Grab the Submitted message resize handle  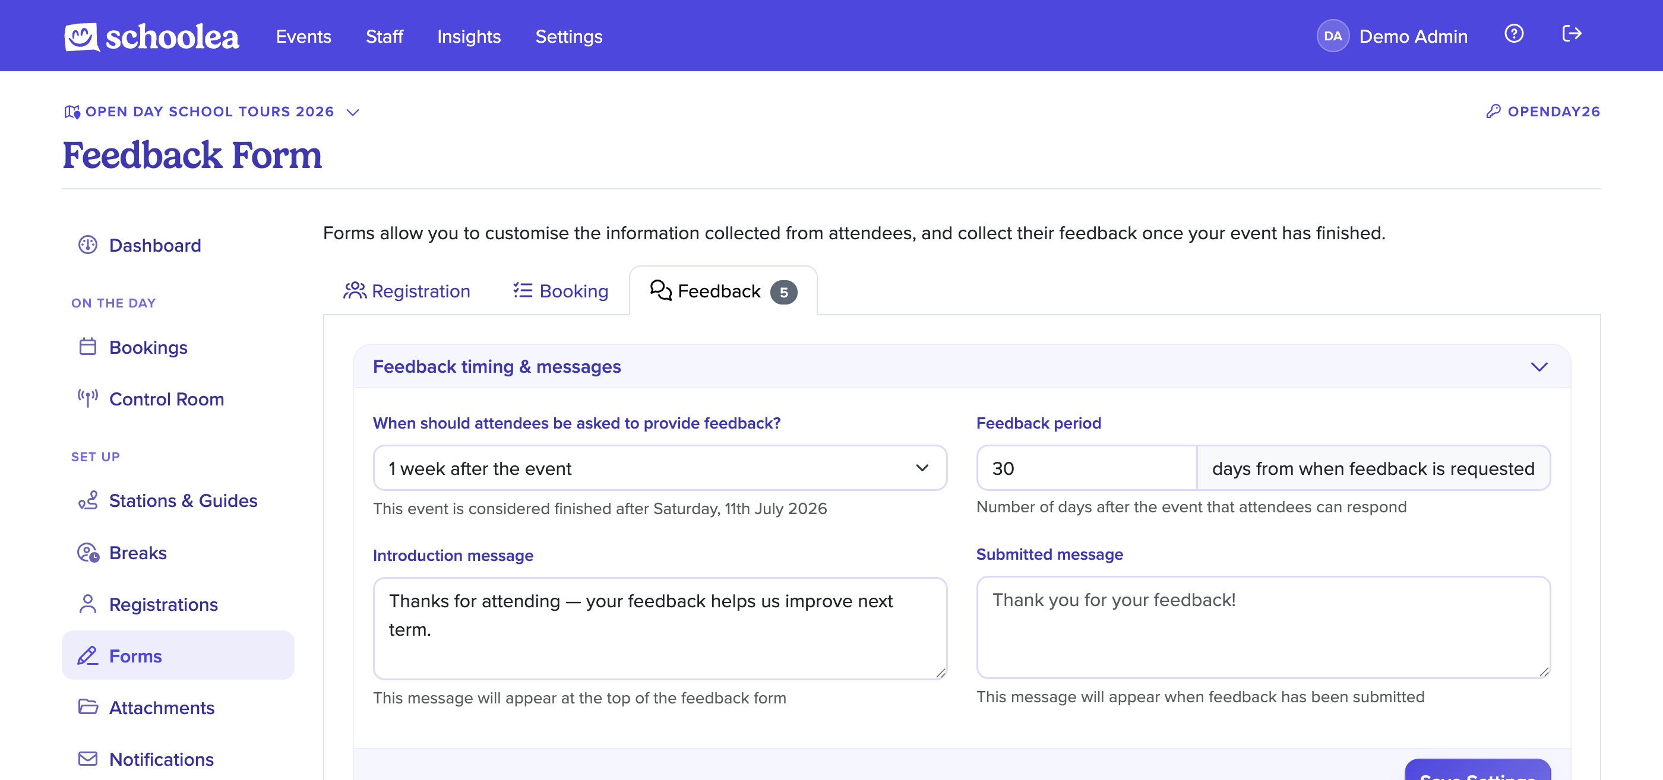point(1544,671)
